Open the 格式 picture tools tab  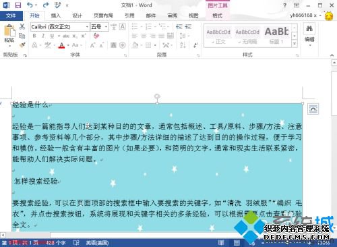pyautogui.click(x=217, y=16)
